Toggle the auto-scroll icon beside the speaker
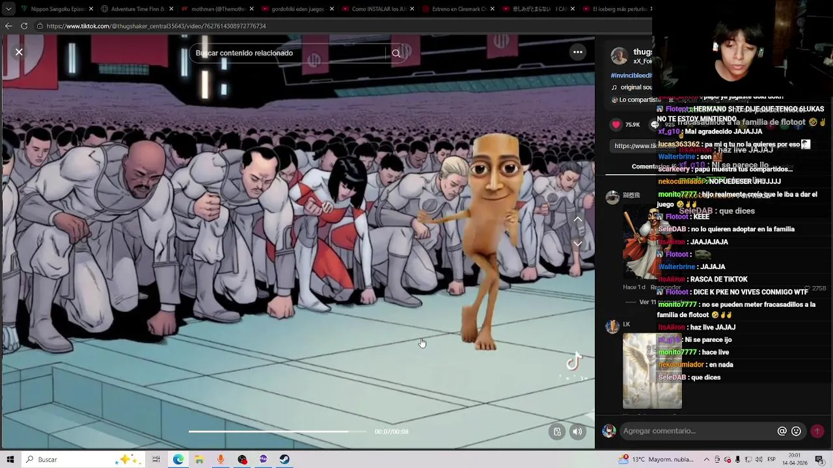The image size is (833, 468). pyautogui.click(x=557, y=432)
